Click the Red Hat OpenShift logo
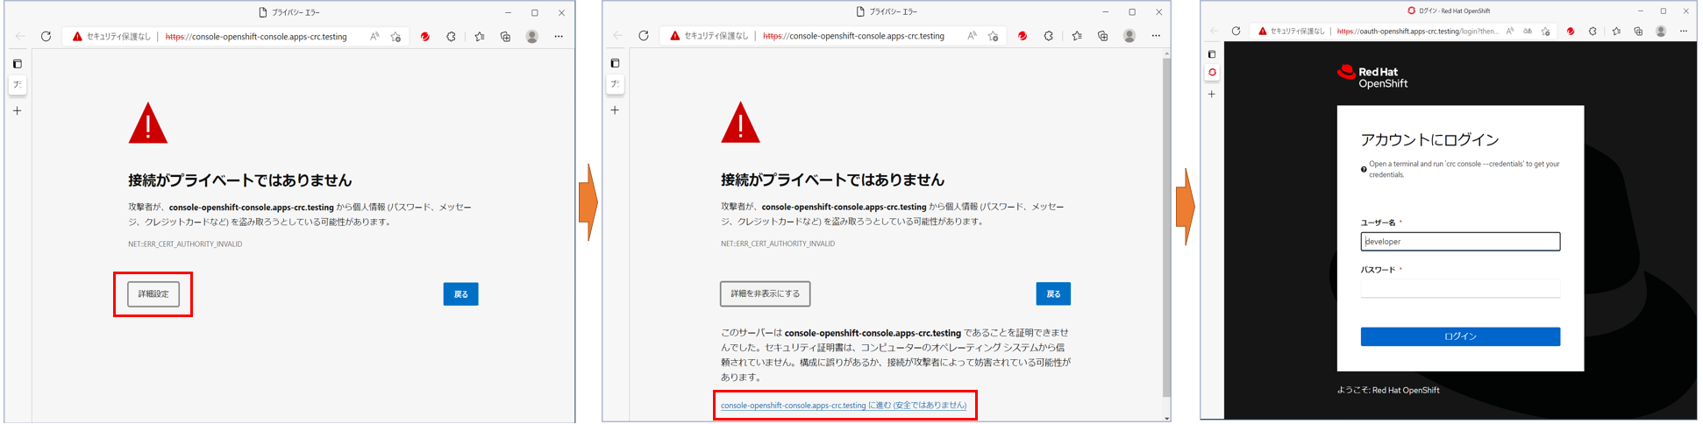 1372,77
